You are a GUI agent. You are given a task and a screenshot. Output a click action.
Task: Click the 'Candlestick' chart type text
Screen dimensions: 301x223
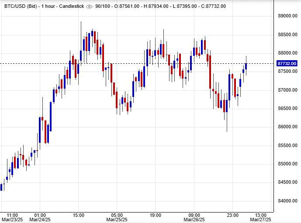(x=72, y=6)
